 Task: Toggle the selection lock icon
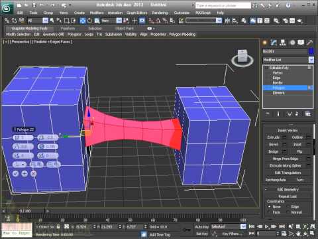tap(58, 226)
